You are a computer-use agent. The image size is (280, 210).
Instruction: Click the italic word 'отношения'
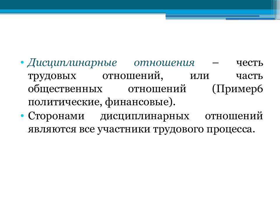click(x=164, y=63)
